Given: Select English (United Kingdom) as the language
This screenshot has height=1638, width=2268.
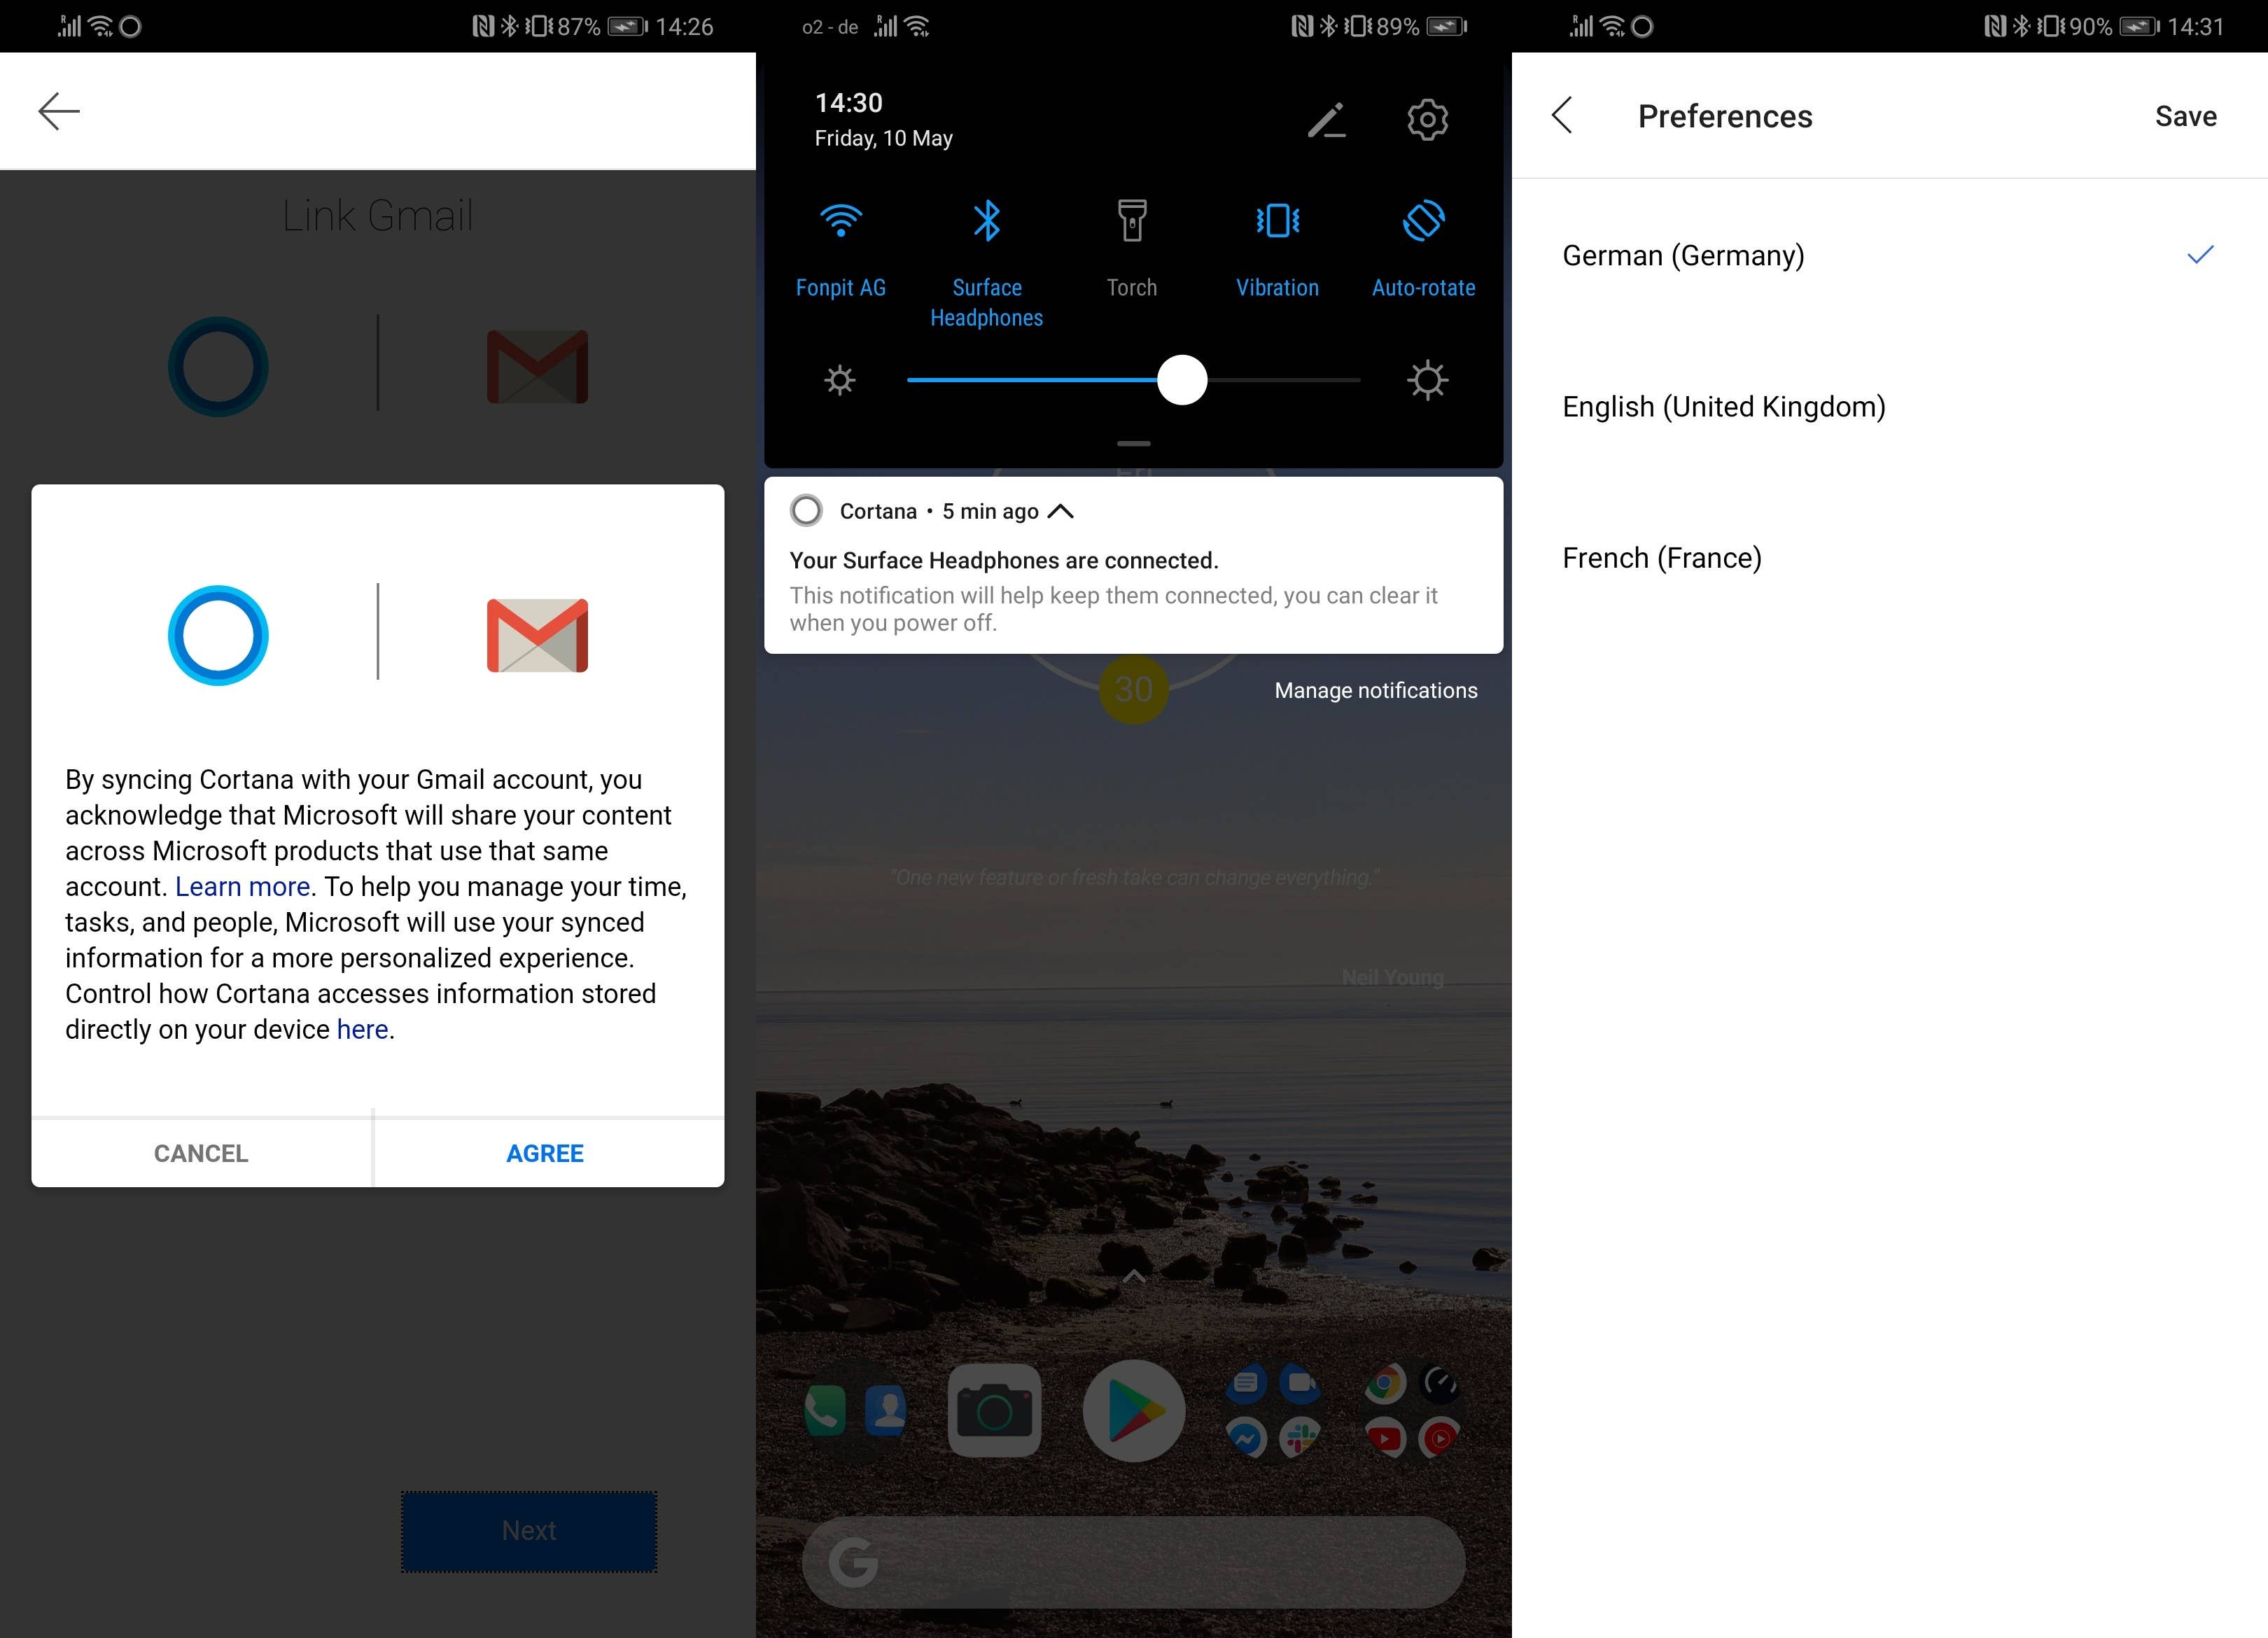Looking at the screenshot, I should [1724, 406].
